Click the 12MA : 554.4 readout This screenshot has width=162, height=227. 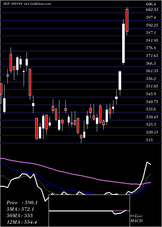point(22,222)
